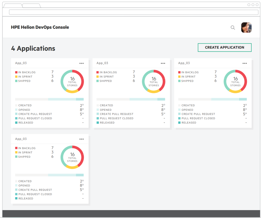Click the stage progress bar in the third App_03 card
Image resolution: width=261 pixels, height=218 pixels.
tap(212, 99)
